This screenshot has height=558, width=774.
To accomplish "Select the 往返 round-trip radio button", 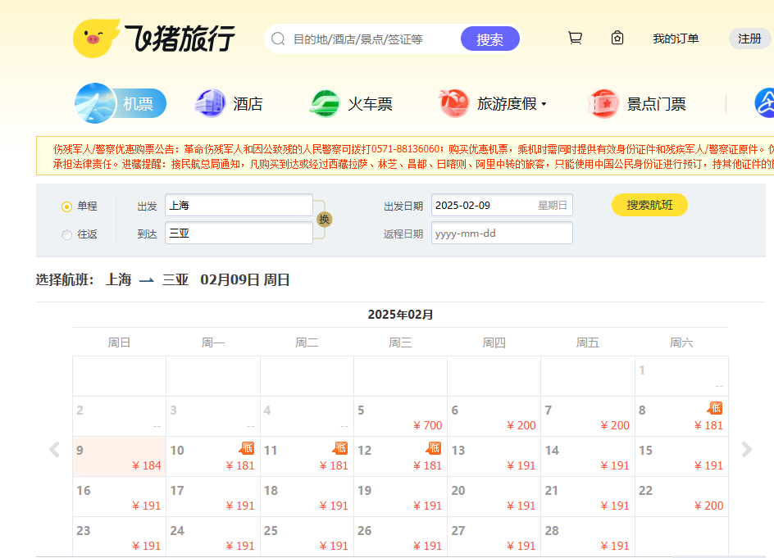I will click(66, 234).
